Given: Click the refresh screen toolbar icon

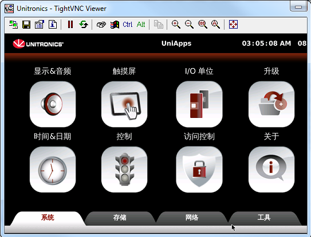Looking at the screenshot, I should click(x=84, y=25).
